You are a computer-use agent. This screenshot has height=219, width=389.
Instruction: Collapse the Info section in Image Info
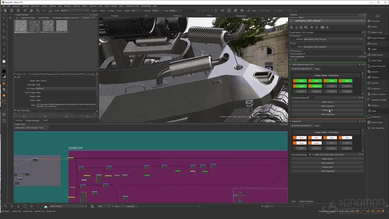[x=16, y=77]
